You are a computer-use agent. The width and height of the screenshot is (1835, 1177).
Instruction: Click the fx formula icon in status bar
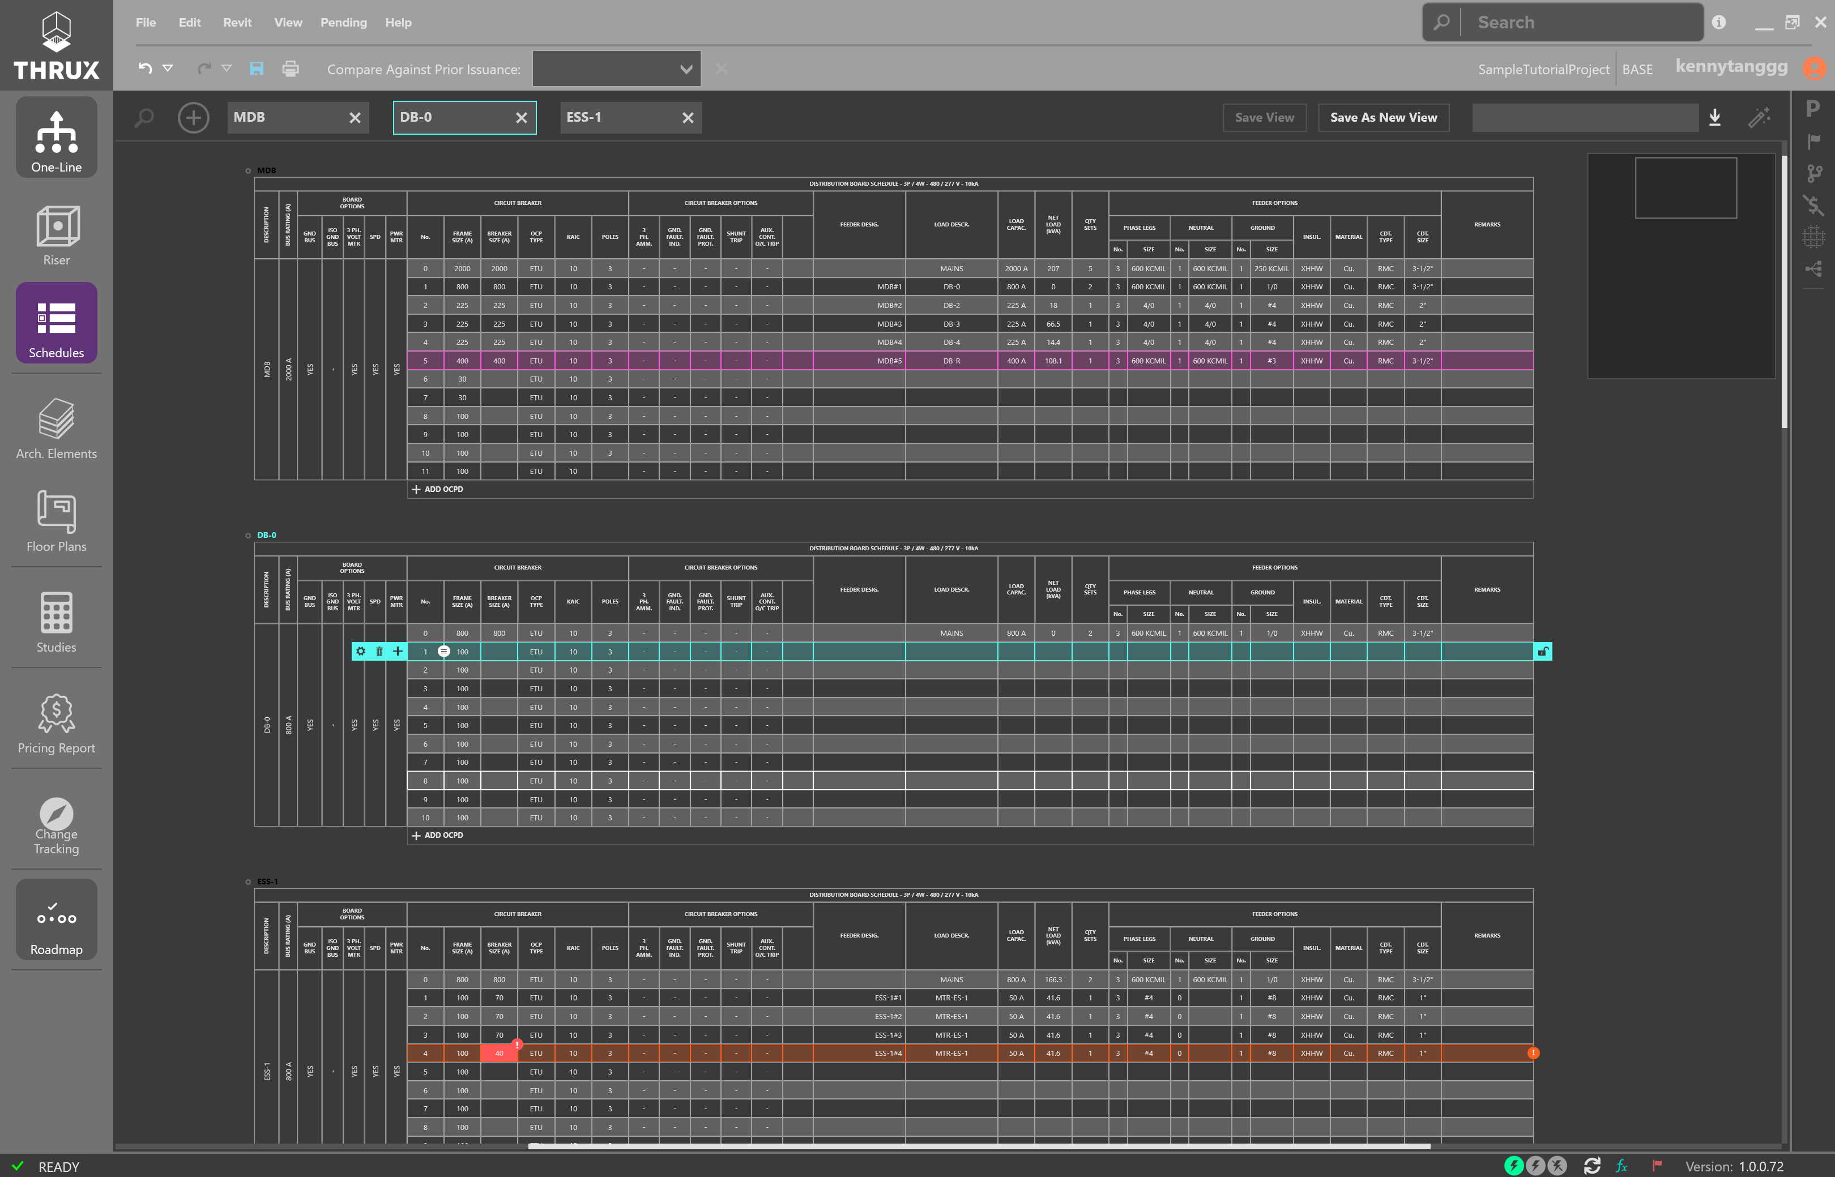[1621, 1166]
